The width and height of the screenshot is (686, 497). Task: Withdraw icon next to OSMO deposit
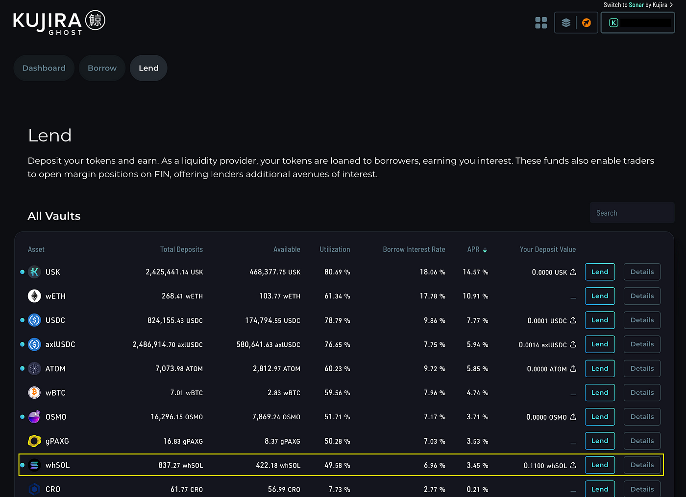tap(573, 417)
